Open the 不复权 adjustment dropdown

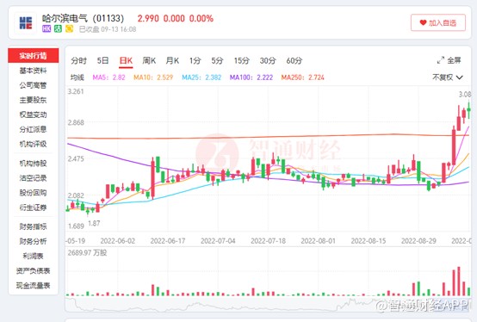[x=447, y=77]
